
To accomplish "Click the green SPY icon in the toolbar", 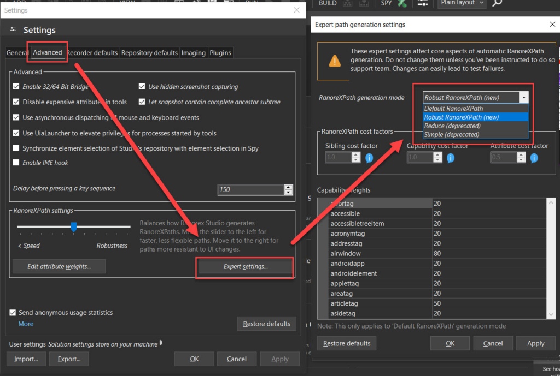I will tap(402, 3).
